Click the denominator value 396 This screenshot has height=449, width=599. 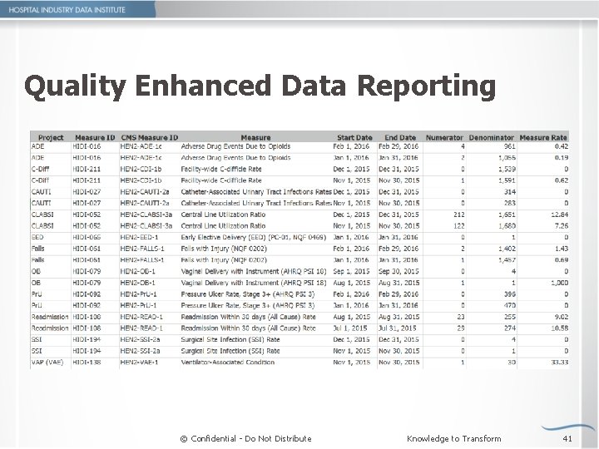[510, 294]
